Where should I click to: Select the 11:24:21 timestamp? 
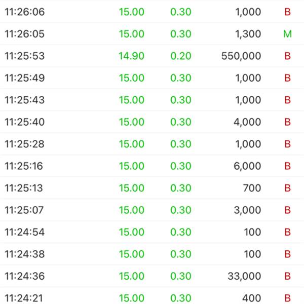24,298
